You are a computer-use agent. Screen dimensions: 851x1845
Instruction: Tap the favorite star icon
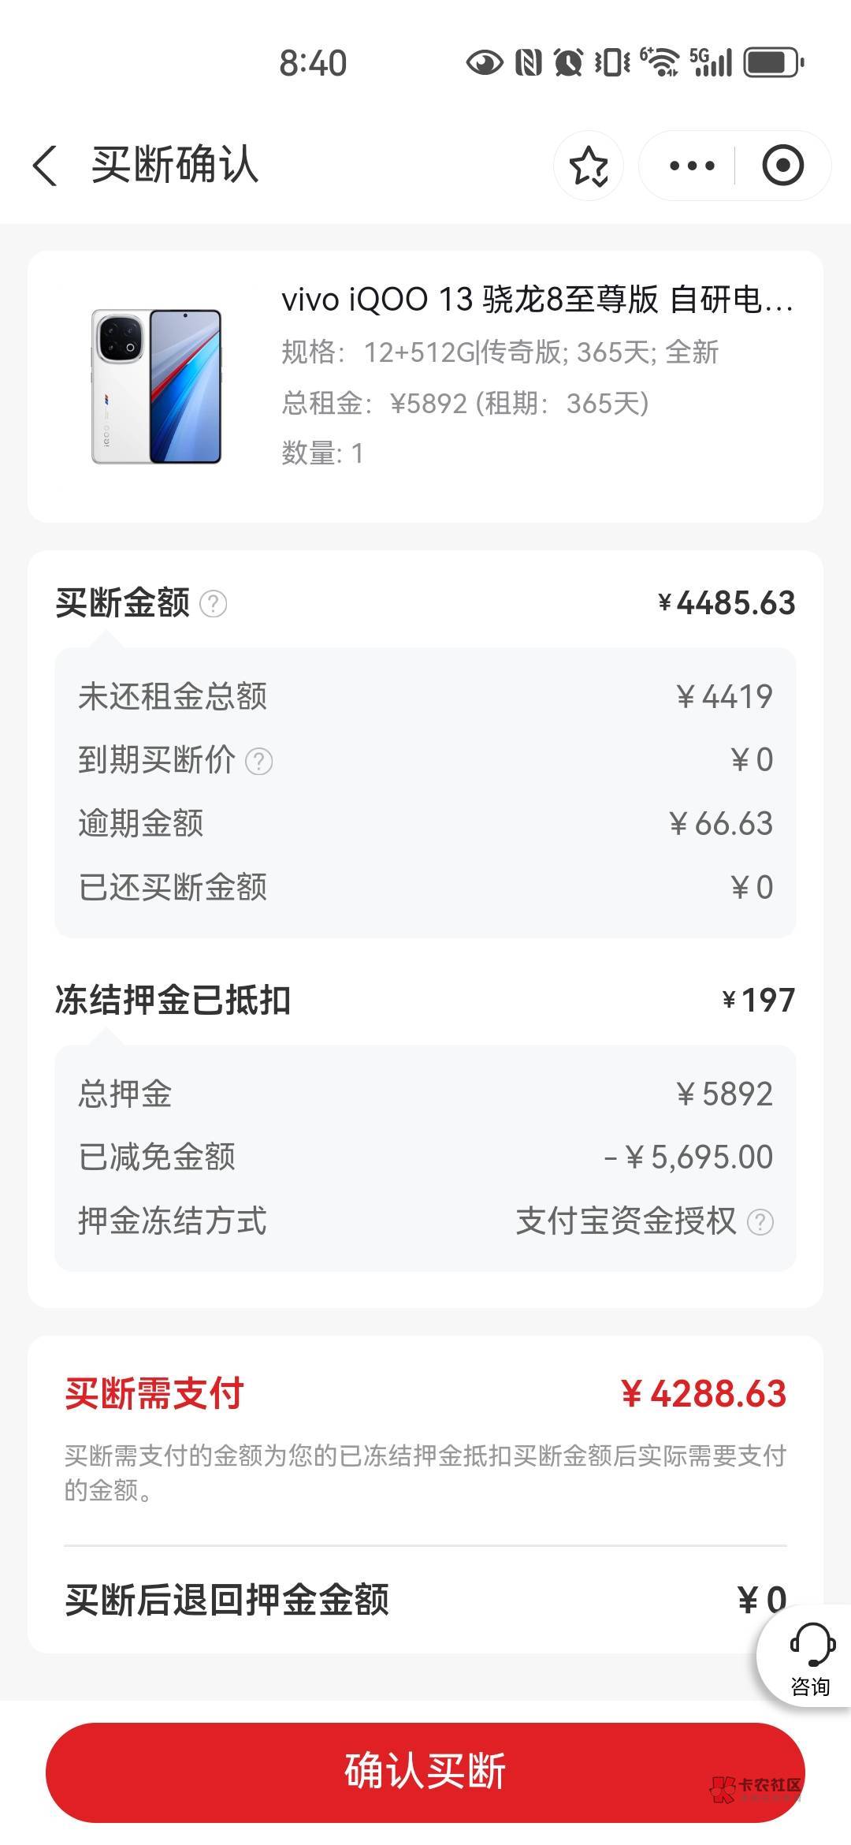pos(589,166)
